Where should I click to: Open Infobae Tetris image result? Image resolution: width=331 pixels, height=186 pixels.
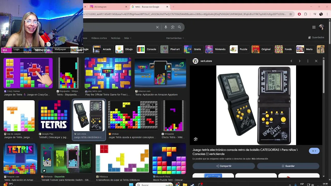point(133,116)
